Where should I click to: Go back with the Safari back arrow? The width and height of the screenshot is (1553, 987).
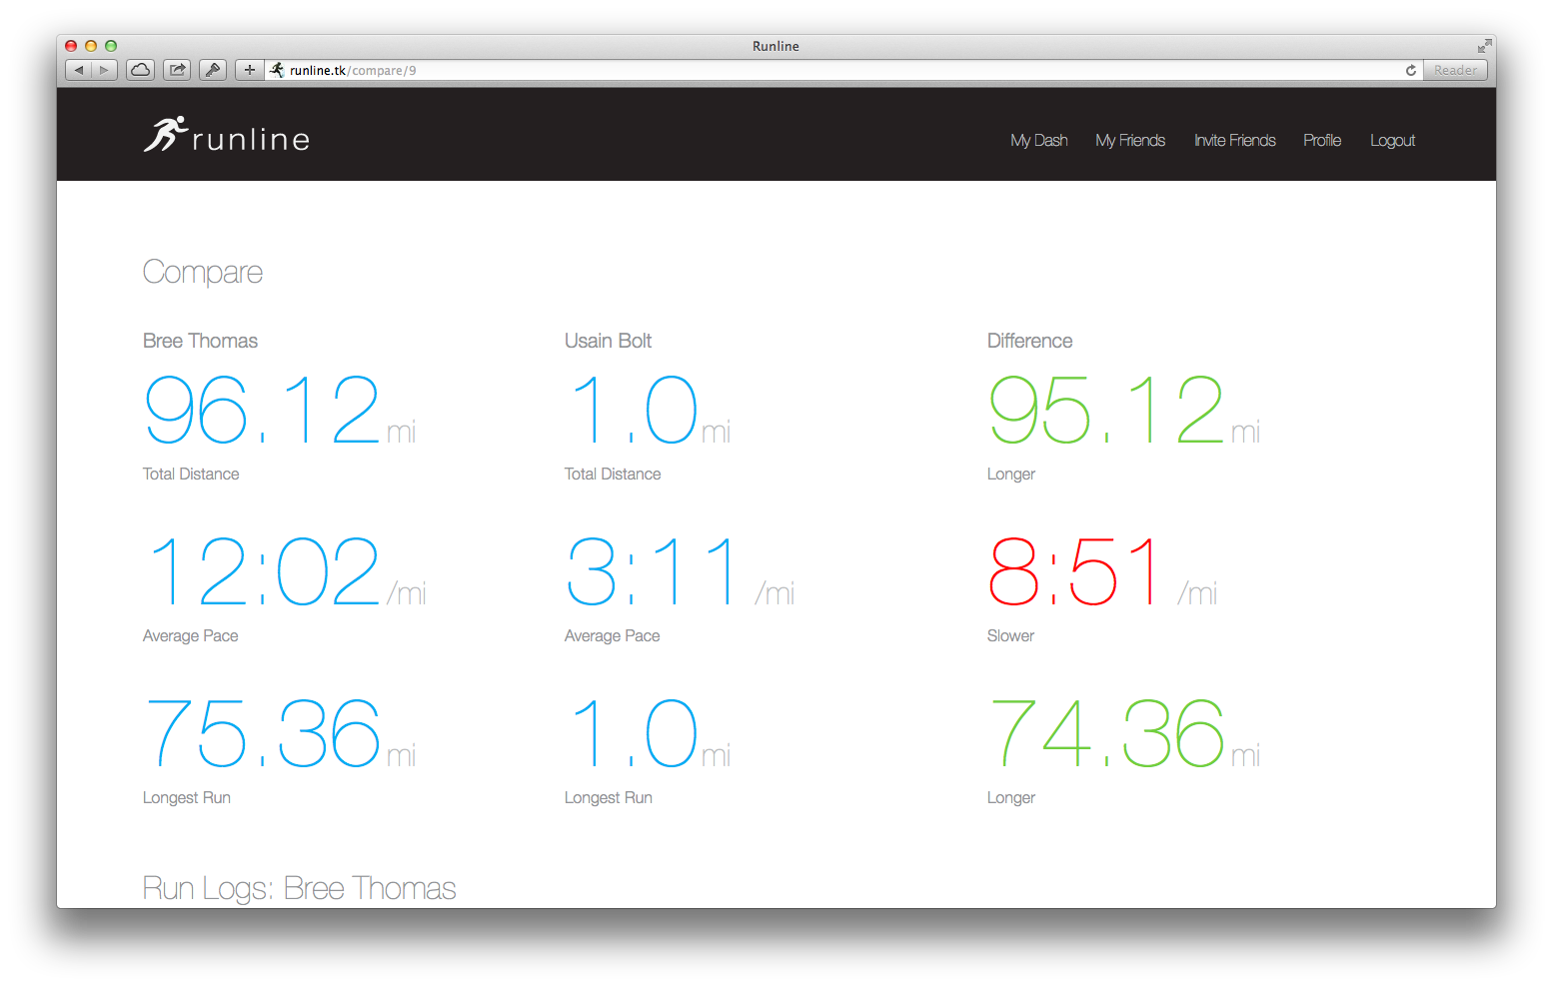coord(79,70)
